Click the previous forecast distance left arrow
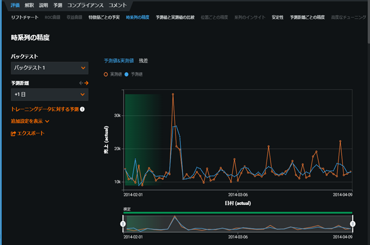Viewport: 370px width, 245px height. coord(81,83)
